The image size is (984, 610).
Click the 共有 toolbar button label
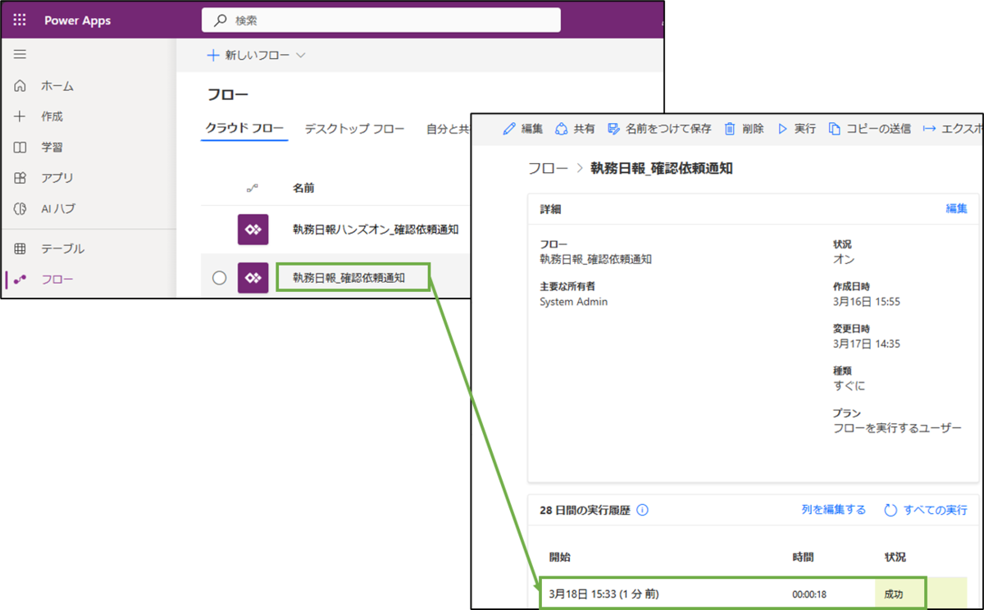pyautogui.click(x=584, y=129)
